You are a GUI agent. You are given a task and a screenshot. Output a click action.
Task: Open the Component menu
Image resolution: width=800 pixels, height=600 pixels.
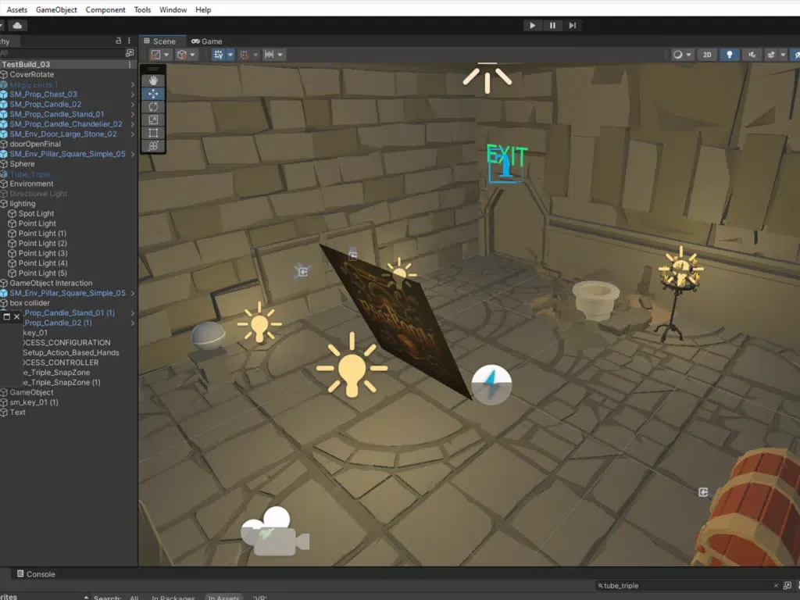(105, 10)
